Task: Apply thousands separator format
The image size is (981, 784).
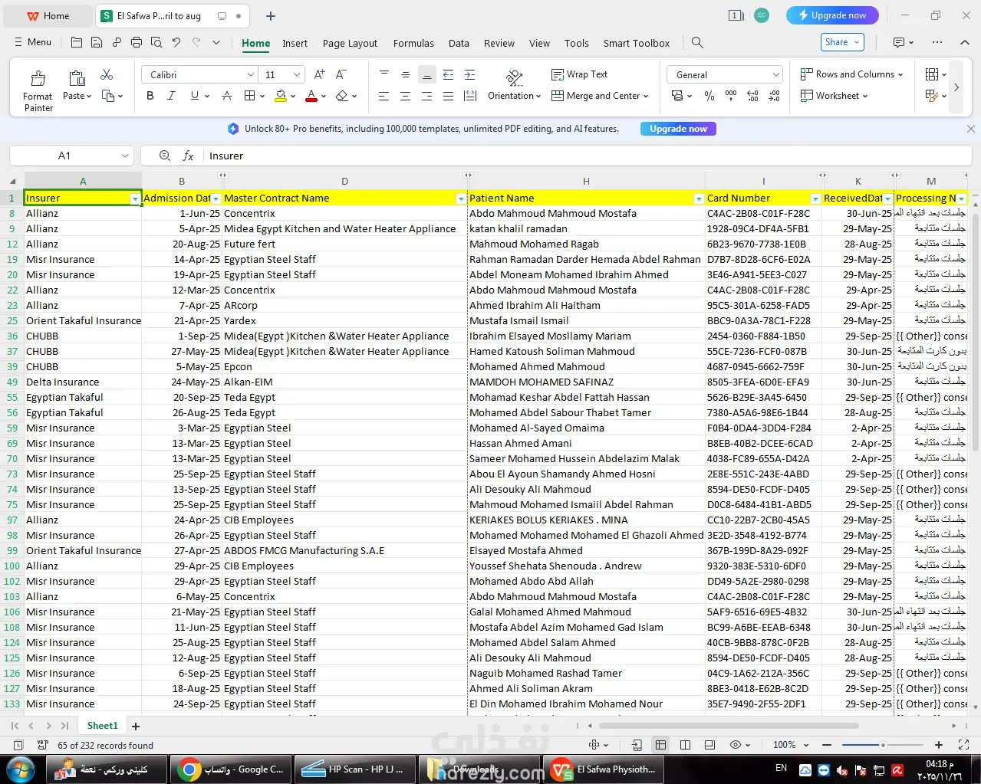Action: [x=731, y=96]
